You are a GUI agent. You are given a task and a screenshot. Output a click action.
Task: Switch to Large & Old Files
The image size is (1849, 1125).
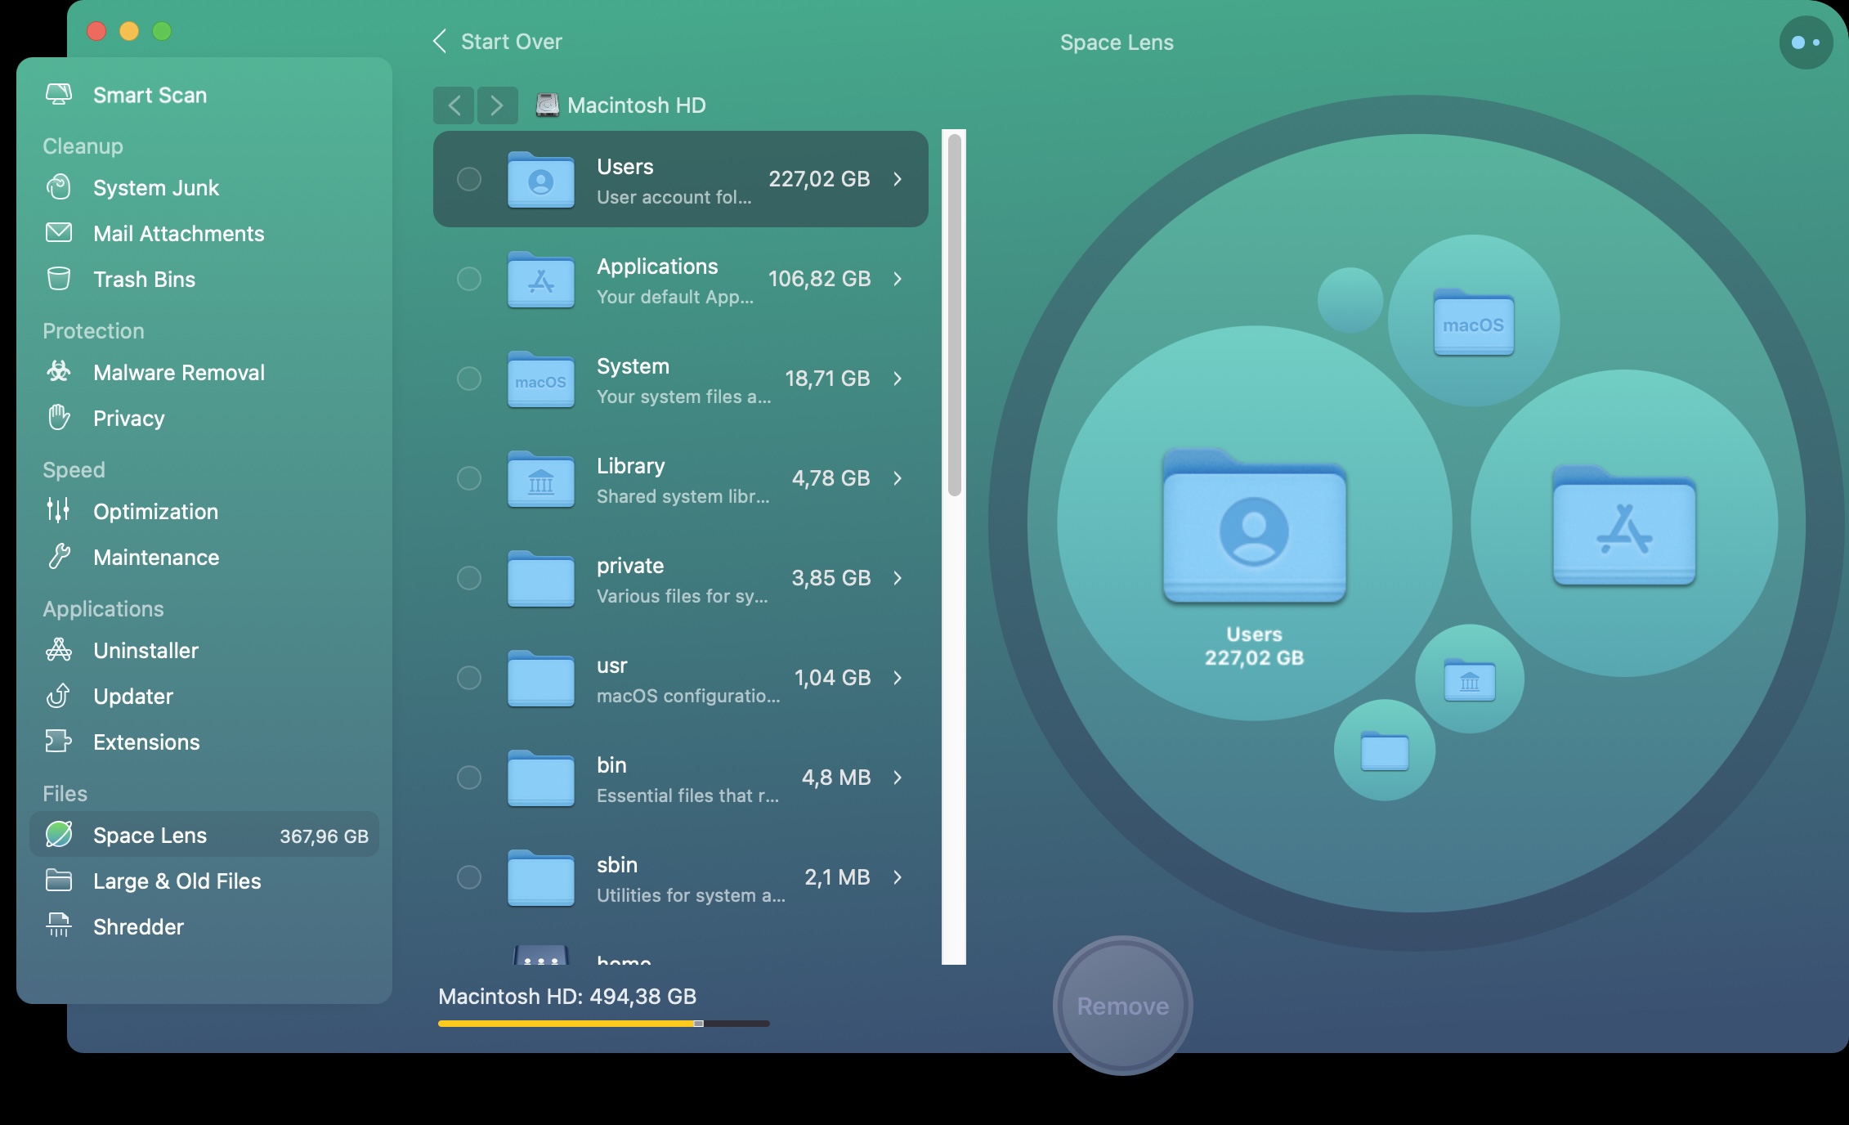click(x=177, y=881)
